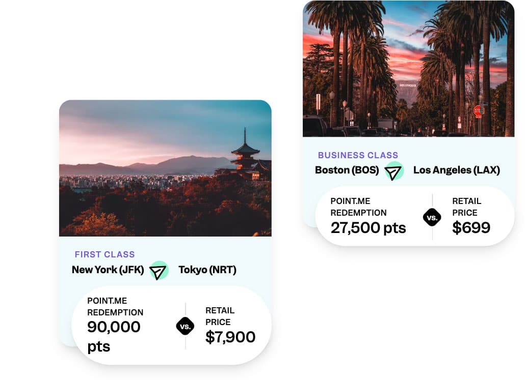Click the VS badge on the Tokyo card
This screenshot has height=380, width=525.
pyautogui.click(x=186, y=326)
